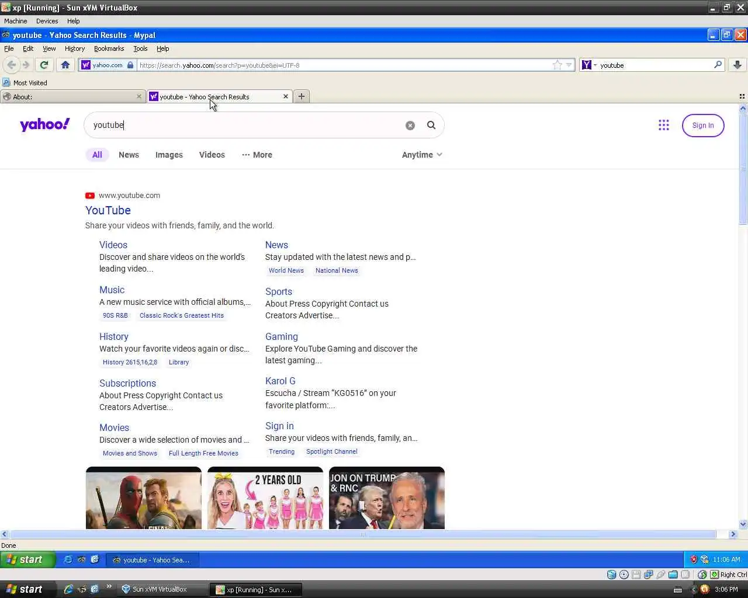This screenshot has width=748, height=598.
Task: Click the Sign In button
Action: click(703, 126)
